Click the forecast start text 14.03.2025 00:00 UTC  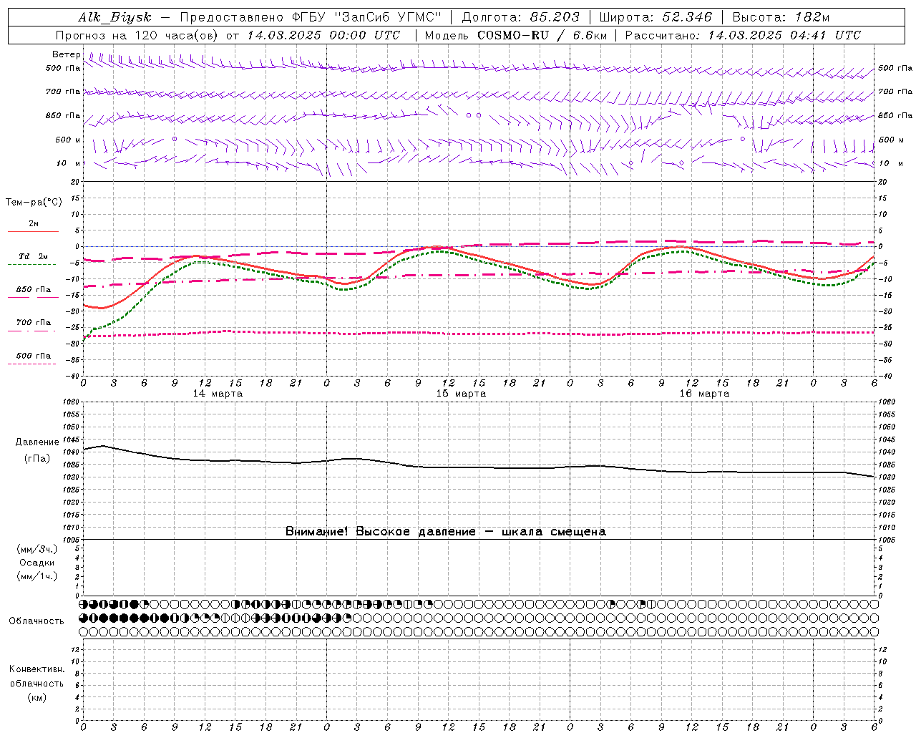323,35
